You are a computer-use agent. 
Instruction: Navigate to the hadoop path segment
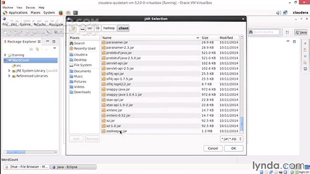pyautogui.click(x=109, y=28)
